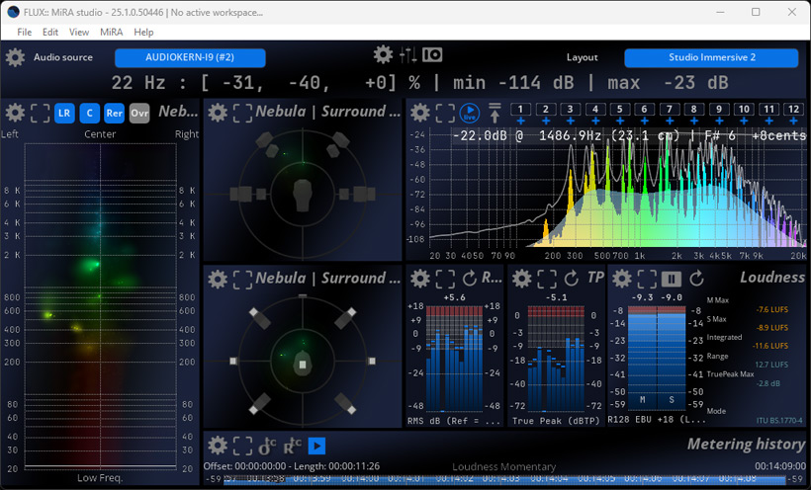This screenshot has height=490, width=811.
Task: Add snapshot with plus under slot 4
Action: pos(595,121)
